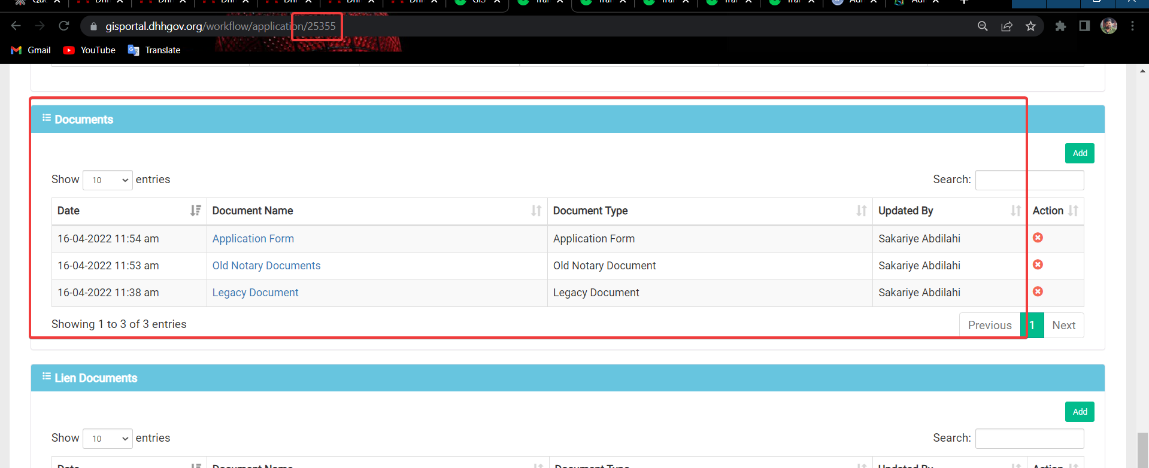The width and height of the screenshot is (1149, 468).
Task: Delete the Legacy Document row
Action: [1038, 291]
